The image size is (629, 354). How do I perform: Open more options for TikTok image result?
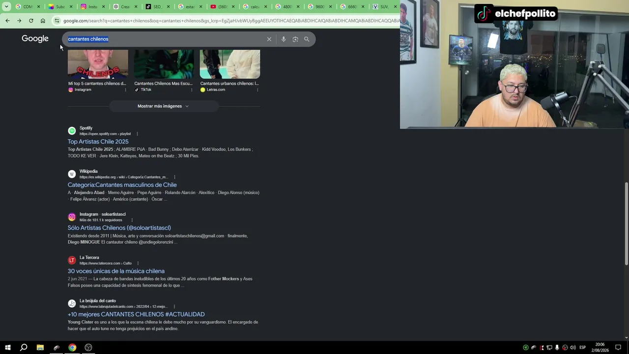click(x=192, y=90)
